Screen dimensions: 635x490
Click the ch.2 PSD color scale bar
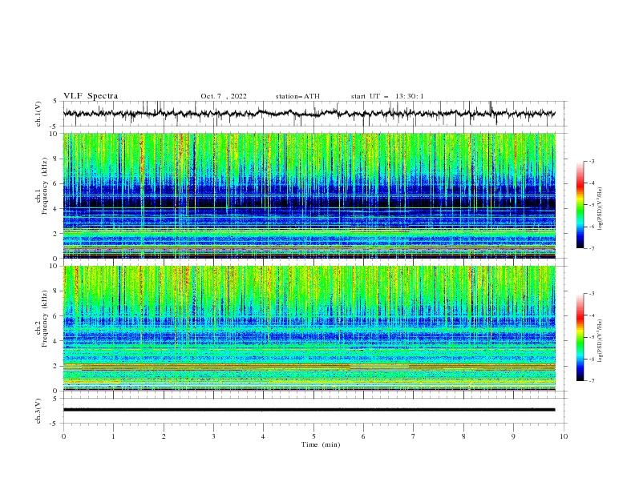[580, 337]
